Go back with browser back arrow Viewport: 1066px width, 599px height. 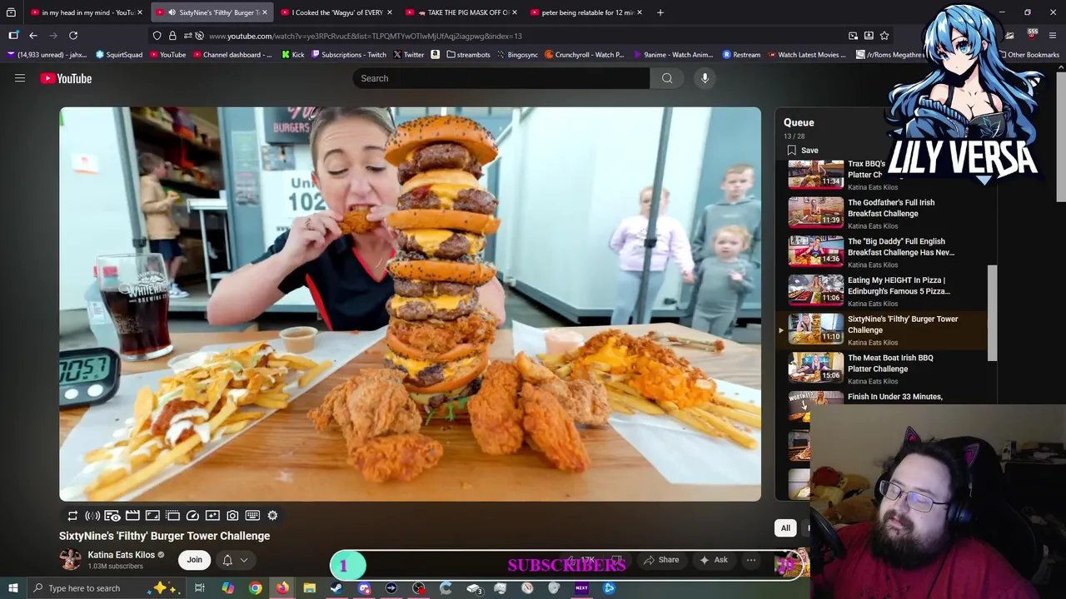[33, 36]
